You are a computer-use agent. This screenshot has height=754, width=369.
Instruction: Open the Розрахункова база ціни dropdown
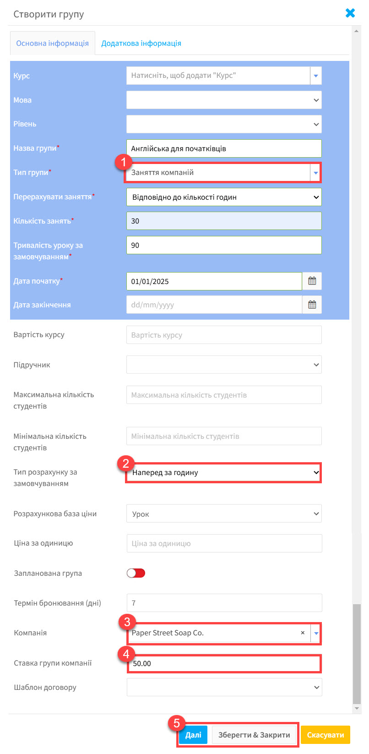click(224, 514)
